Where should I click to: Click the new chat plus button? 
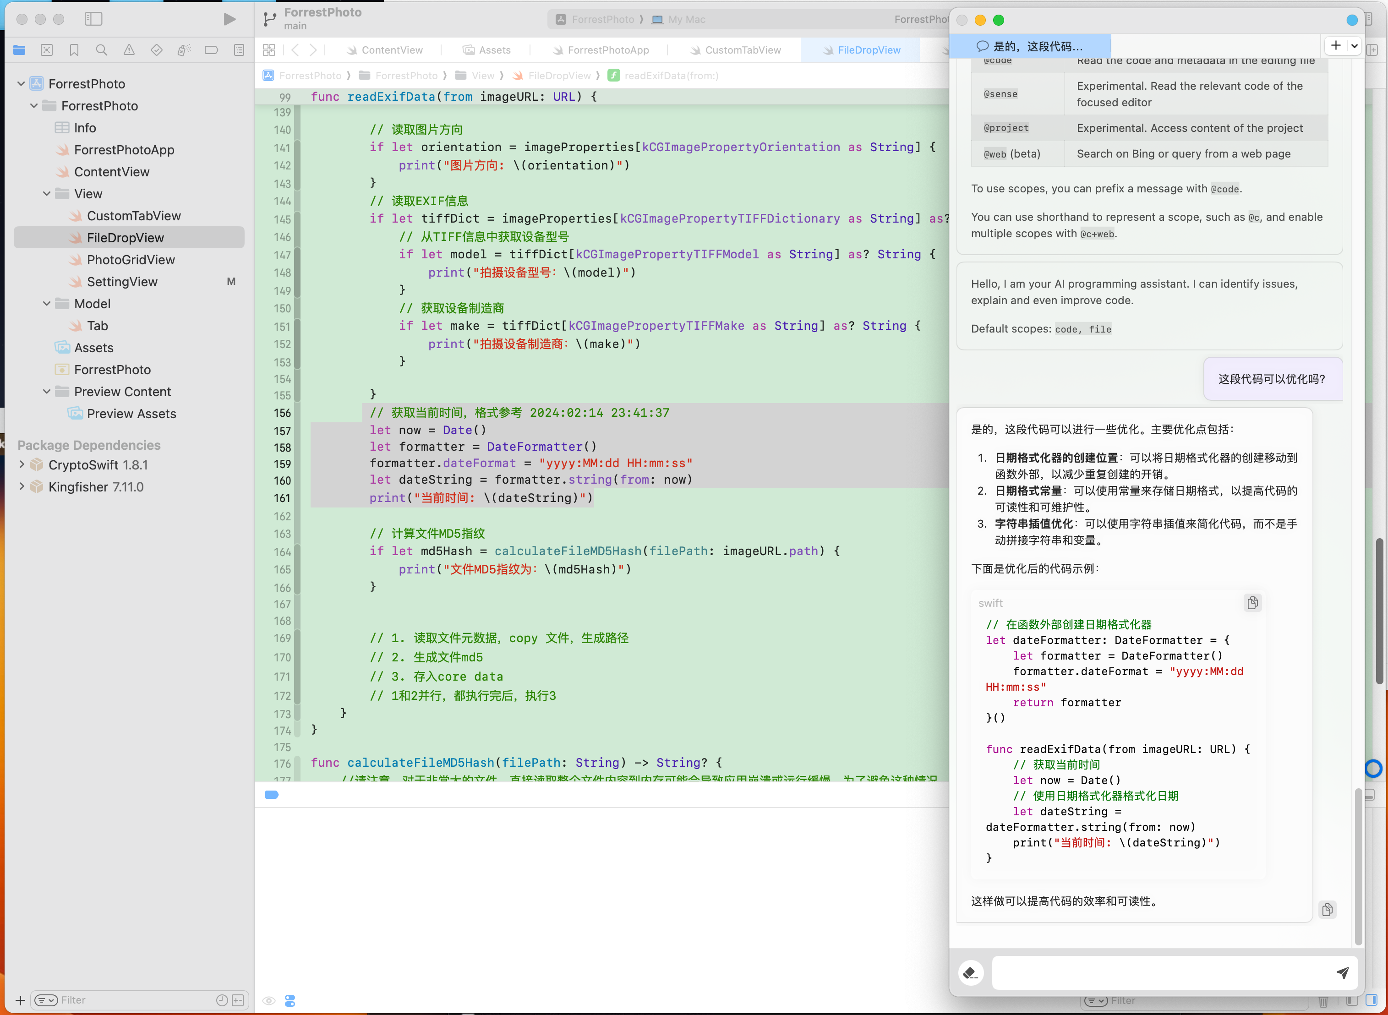tap(1335, 45)
